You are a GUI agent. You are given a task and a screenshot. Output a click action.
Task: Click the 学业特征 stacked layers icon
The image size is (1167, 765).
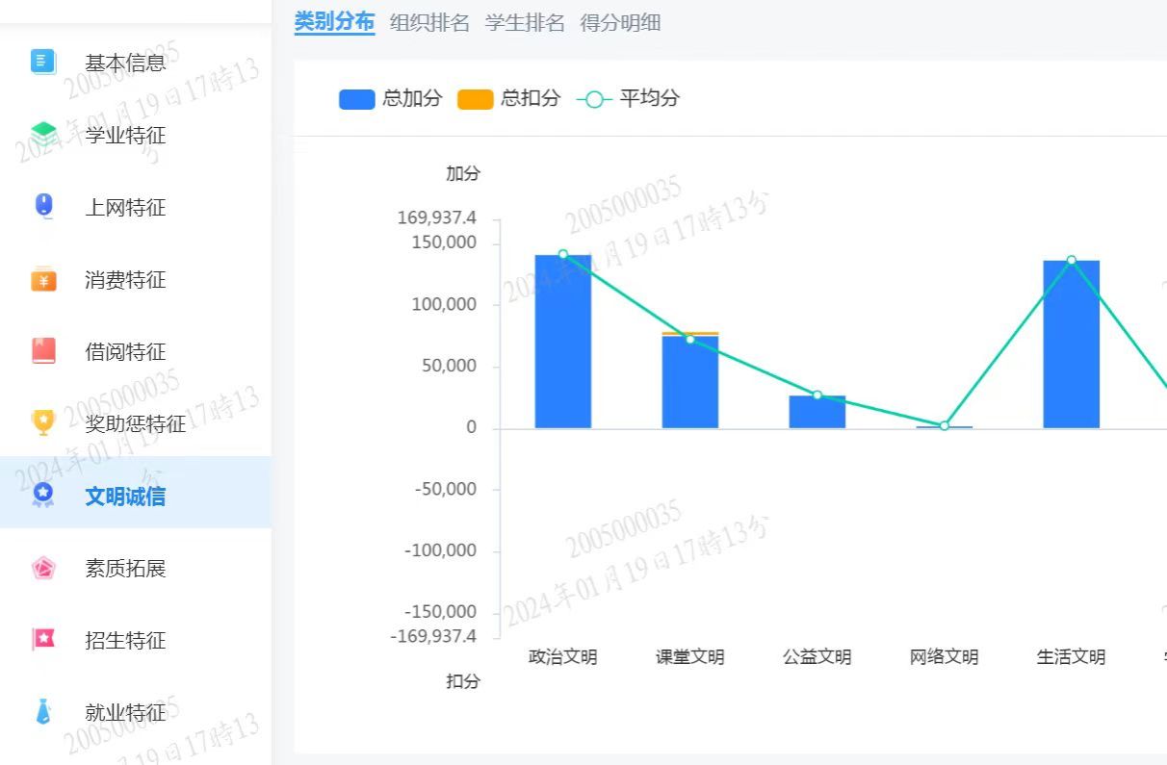pos(43,135)
